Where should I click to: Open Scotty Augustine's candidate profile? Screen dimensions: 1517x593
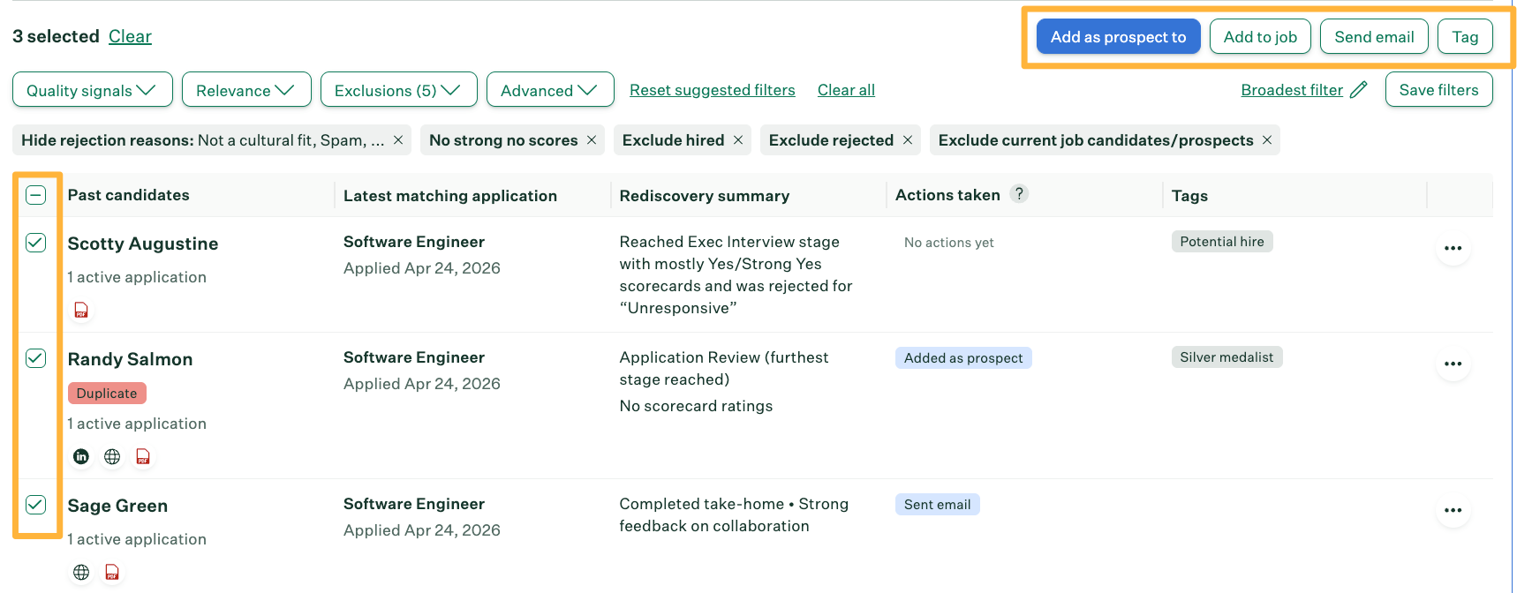coord(143,244)
